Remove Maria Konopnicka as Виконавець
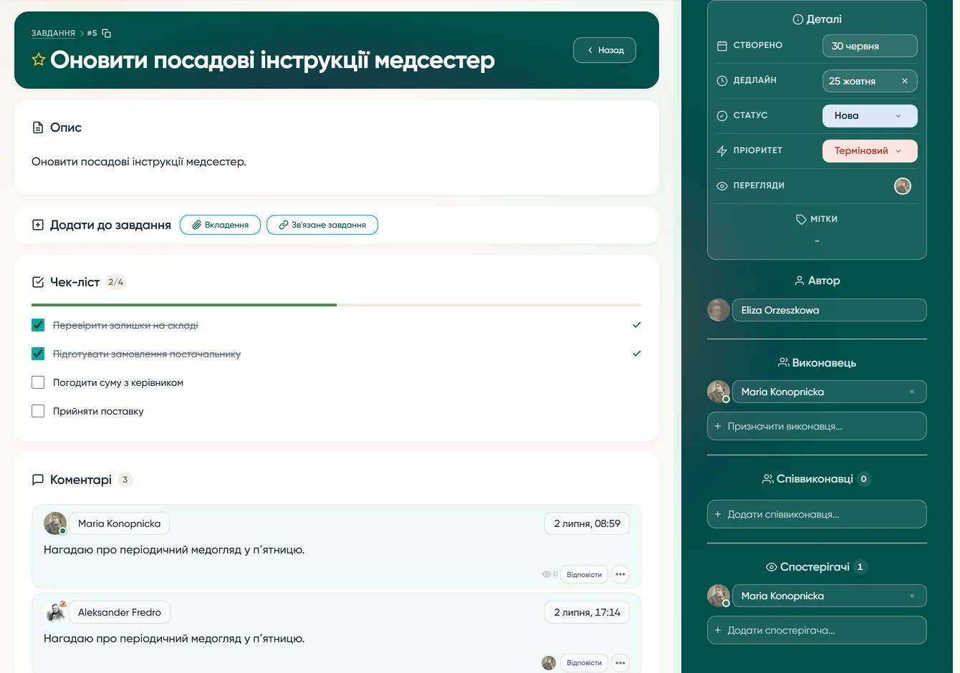This screenshot has height=673, width=960. 912,392
